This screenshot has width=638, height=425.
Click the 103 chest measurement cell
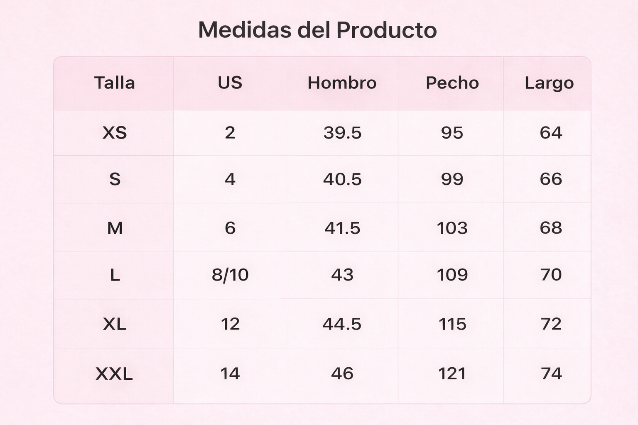click(452, 228)
